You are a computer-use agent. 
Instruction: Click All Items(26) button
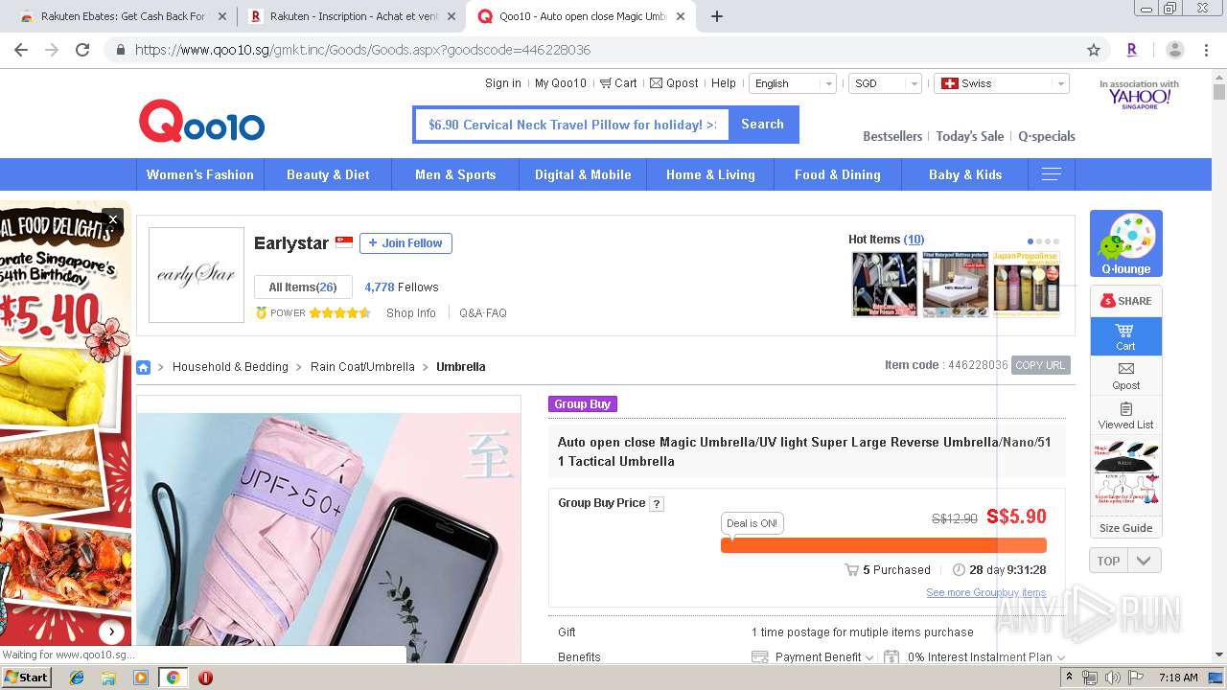pos(303,287)
